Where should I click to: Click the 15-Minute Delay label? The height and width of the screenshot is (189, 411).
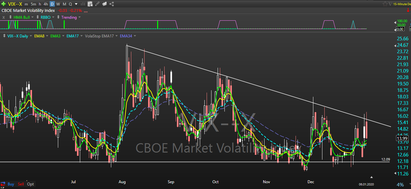402,4
